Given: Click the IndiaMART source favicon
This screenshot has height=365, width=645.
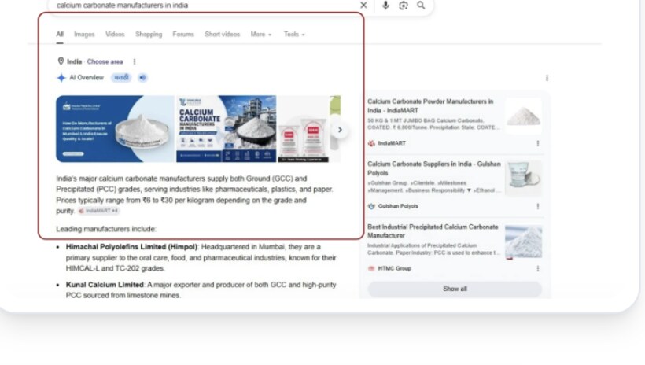Looking at the screenshot, I should click(371, 143).
